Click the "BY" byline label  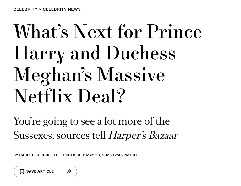click(16, 155)
